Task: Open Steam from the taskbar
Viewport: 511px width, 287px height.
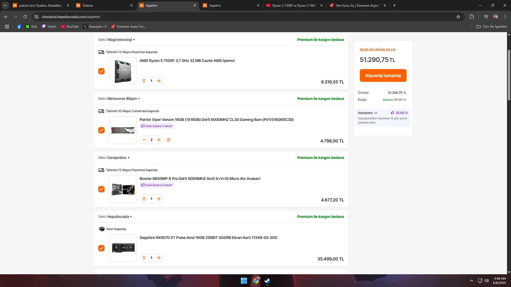Action: tap(267, 281)
